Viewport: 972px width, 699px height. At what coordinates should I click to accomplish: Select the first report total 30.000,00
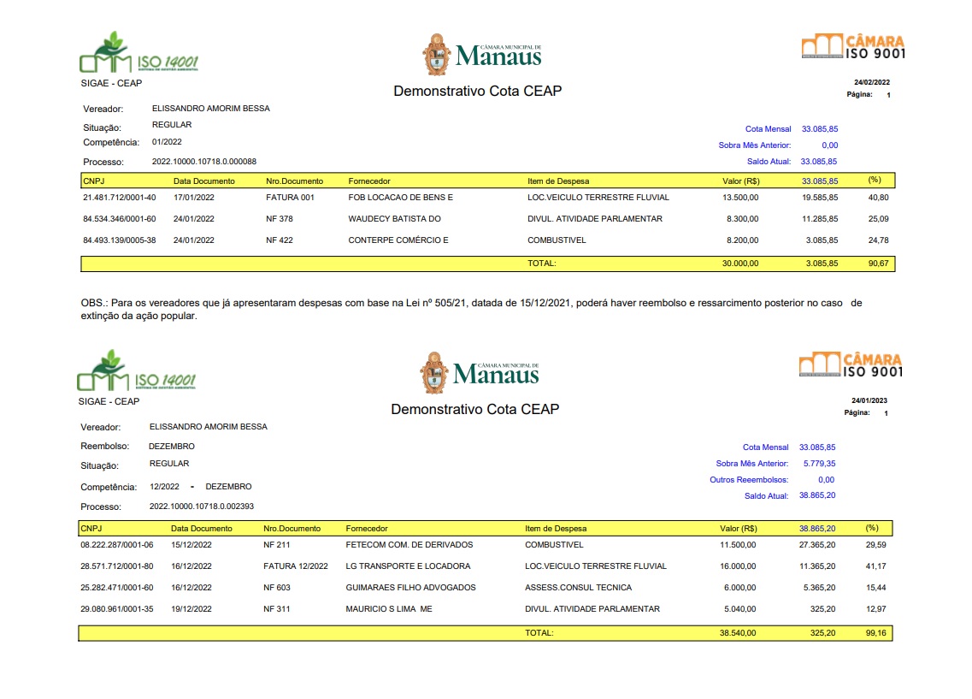click(x=740, y=264)
